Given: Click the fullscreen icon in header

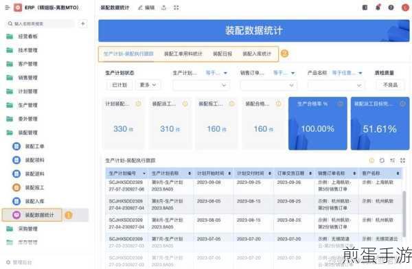Looking at the screenshot, I should (176, 8).
